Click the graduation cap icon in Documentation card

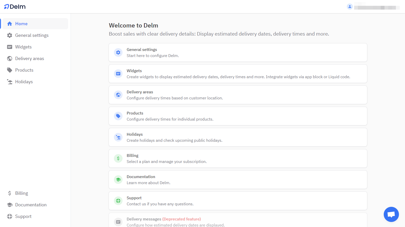pos(118,180)
